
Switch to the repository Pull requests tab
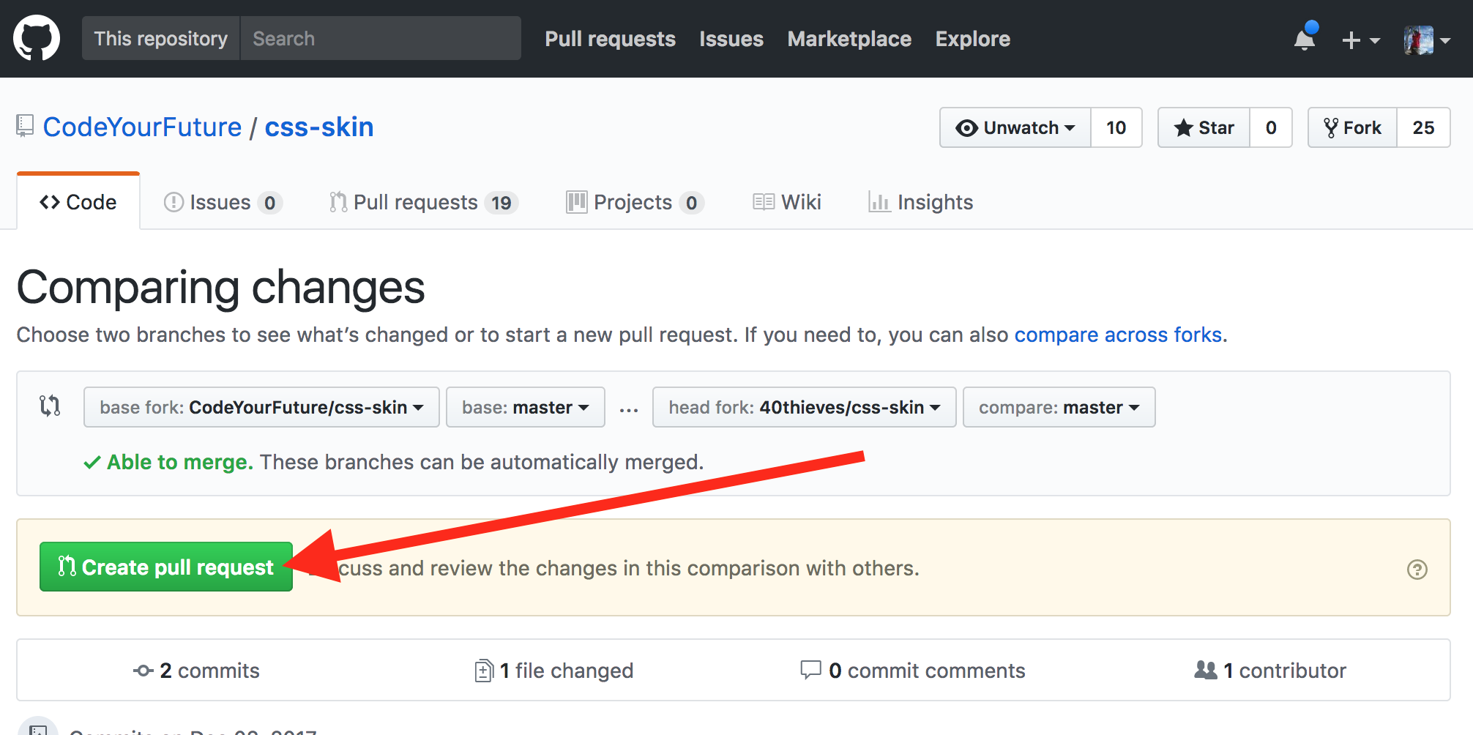pos(424,202)
